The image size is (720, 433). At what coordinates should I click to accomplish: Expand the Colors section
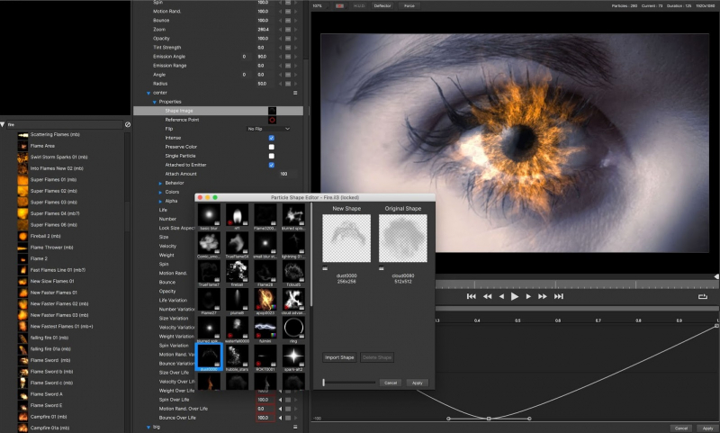159,192
